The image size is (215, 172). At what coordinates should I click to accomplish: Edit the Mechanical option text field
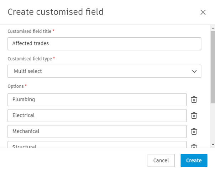(x=97, y=131)
